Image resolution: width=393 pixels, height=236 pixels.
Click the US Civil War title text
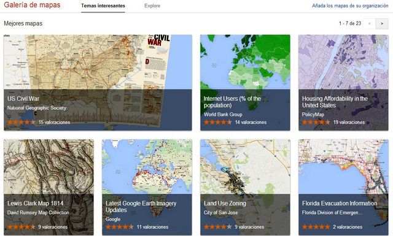tap(23, 99)
